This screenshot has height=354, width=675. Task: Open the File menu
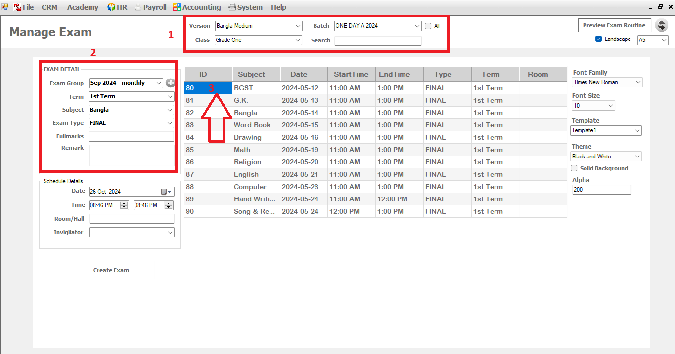[24, 7]
